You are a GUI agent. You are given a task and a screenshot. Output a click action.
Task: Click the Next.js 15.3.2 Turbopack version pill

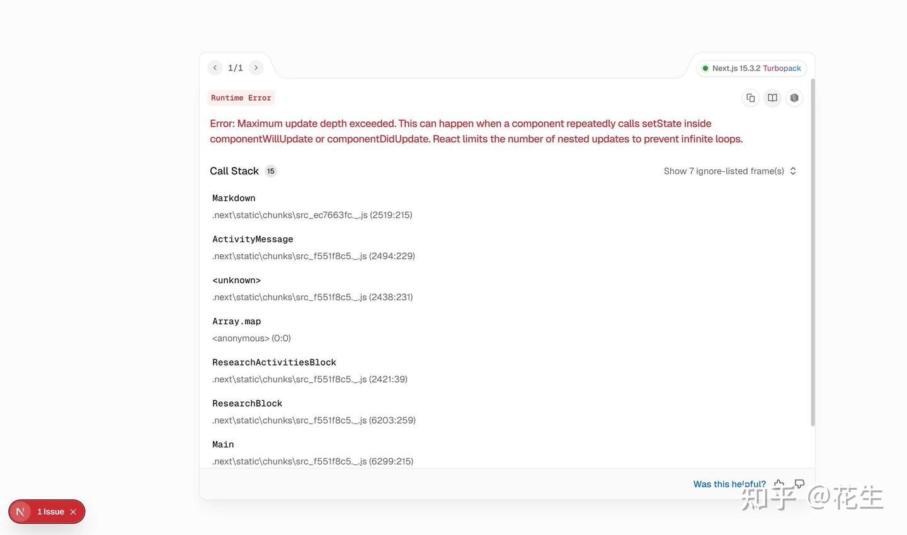751,69
